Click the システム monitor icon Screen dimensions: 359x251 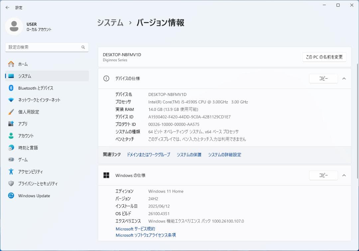[x=11, y=76]
